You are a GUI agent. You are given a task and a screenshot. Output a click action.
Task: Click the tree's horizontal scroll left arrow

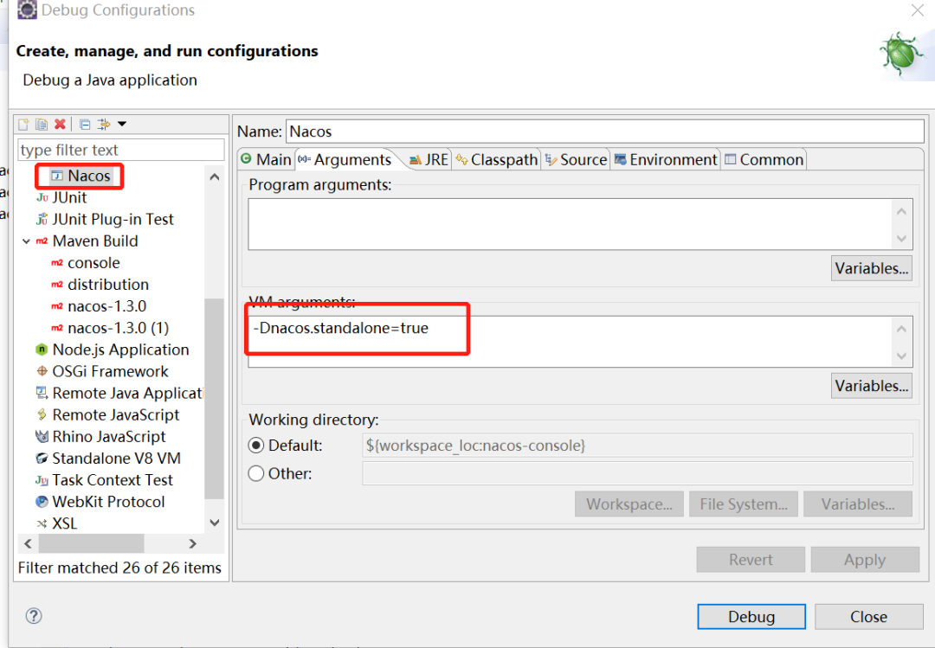(x=28, y=543)
